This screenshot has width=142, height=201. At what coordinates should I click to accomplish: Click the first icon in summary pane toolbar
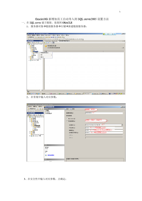45,43
